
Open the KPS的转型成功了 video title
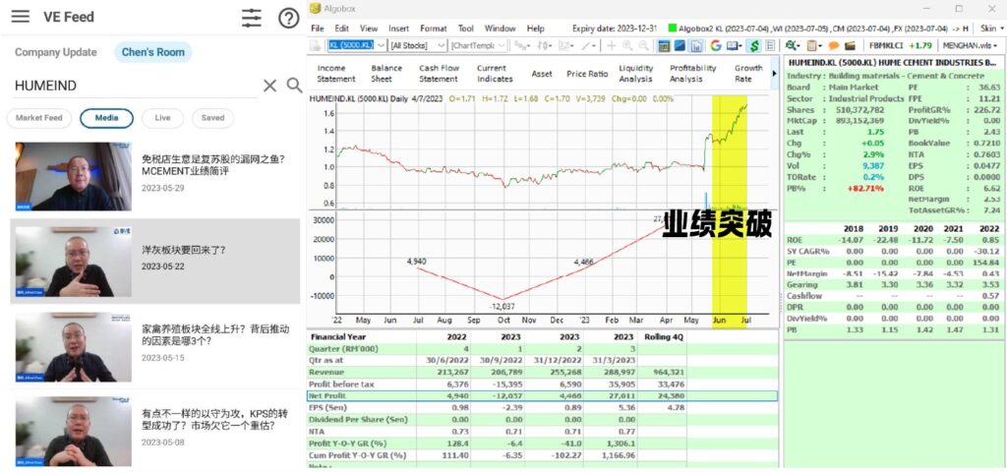[213, 419]
